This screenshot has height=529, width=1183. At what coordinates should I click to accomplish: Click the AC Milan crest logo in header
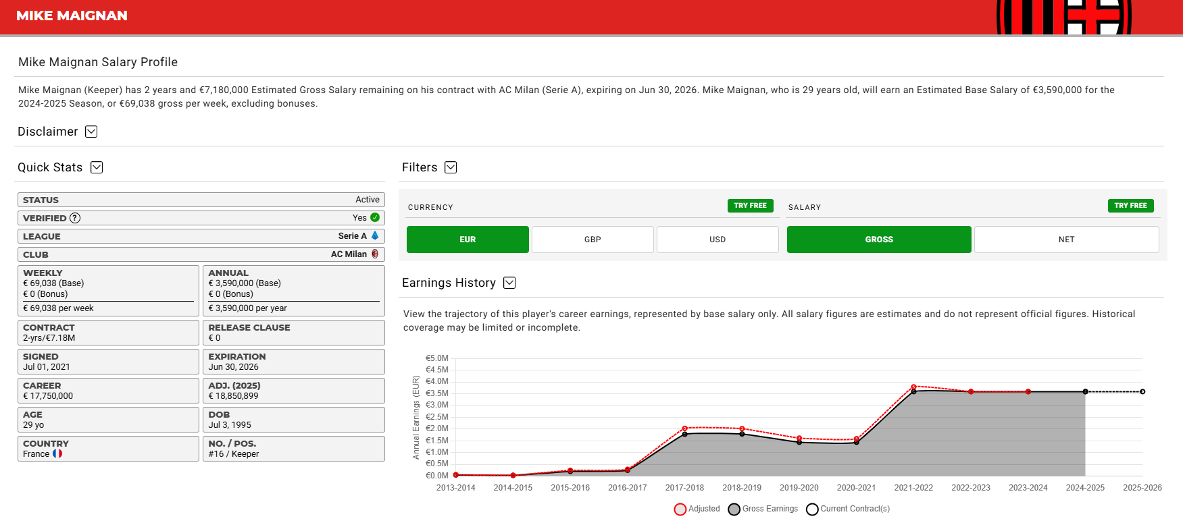click(1064, 17)
